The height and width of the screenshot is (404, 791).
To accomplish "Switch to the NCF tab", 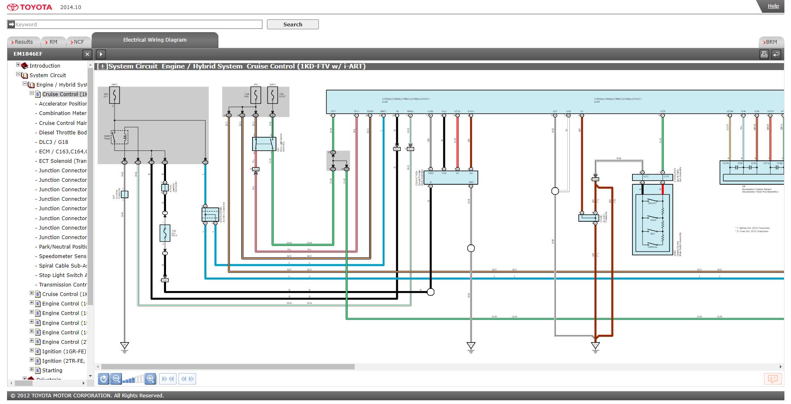I will 78,42.
